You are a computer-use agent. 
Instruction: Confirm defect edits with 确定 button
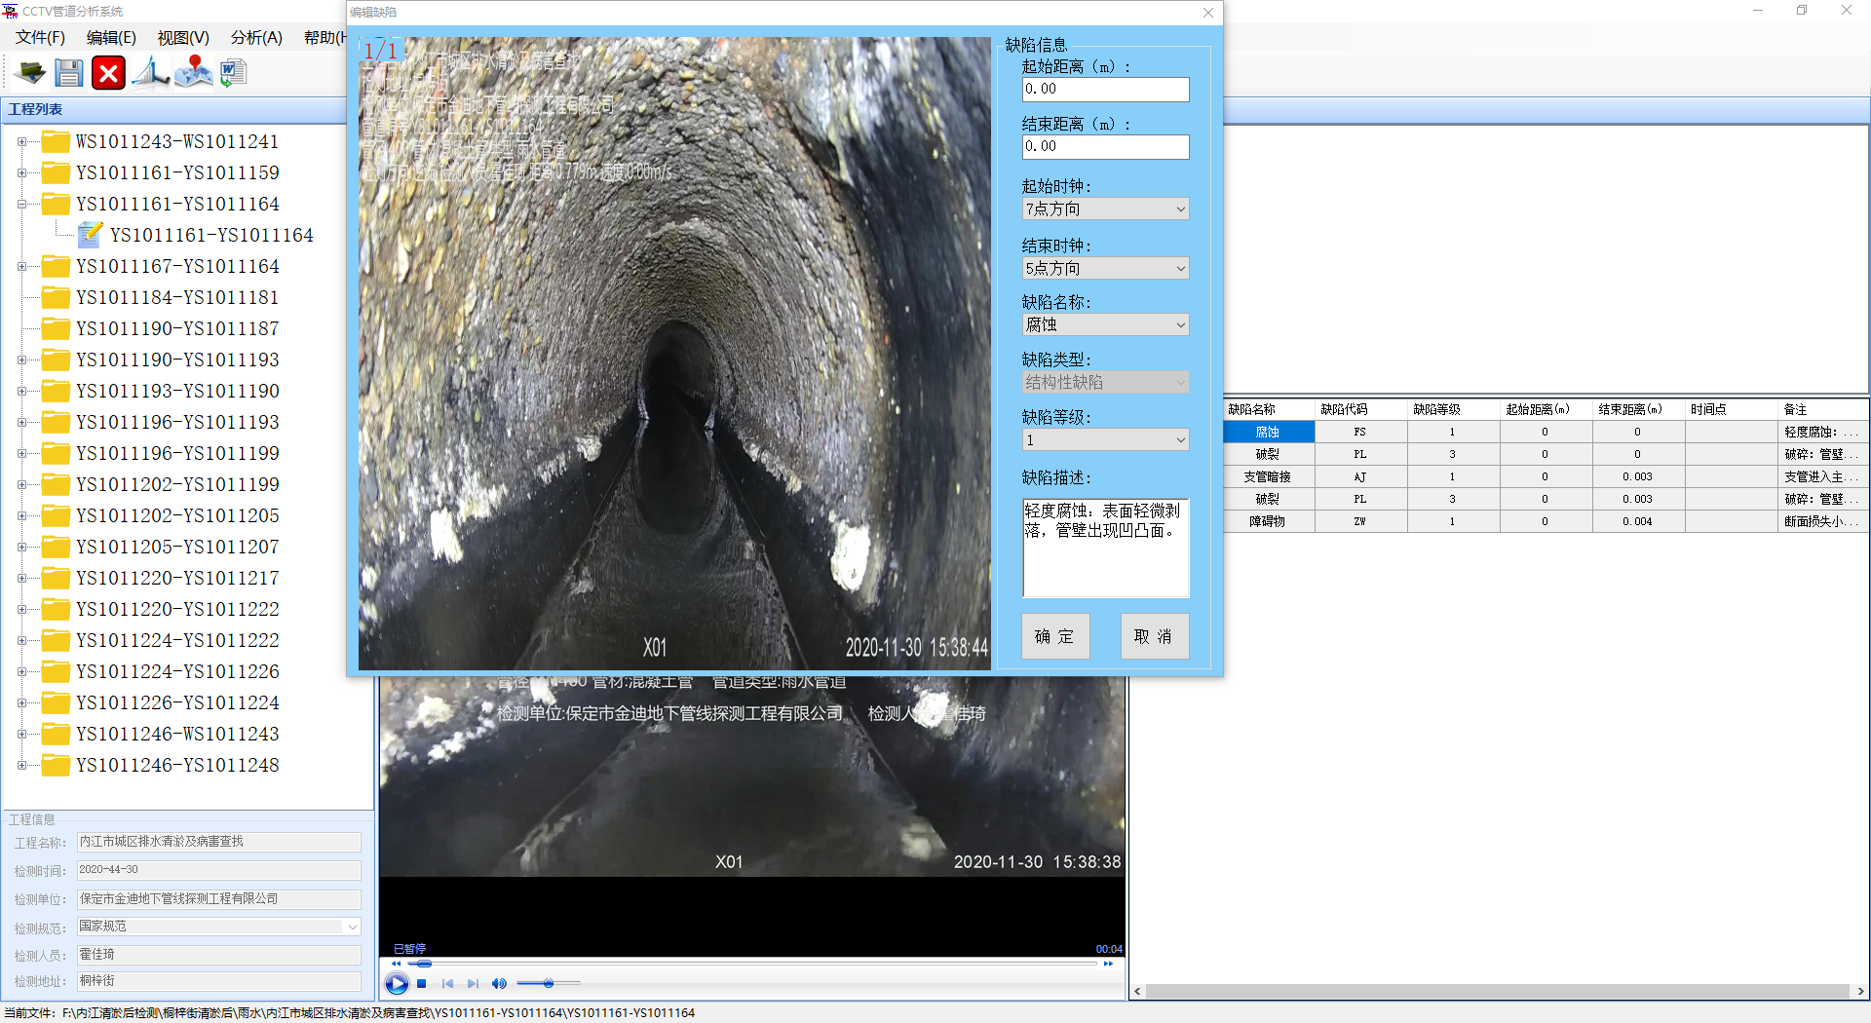(1055, 636)
